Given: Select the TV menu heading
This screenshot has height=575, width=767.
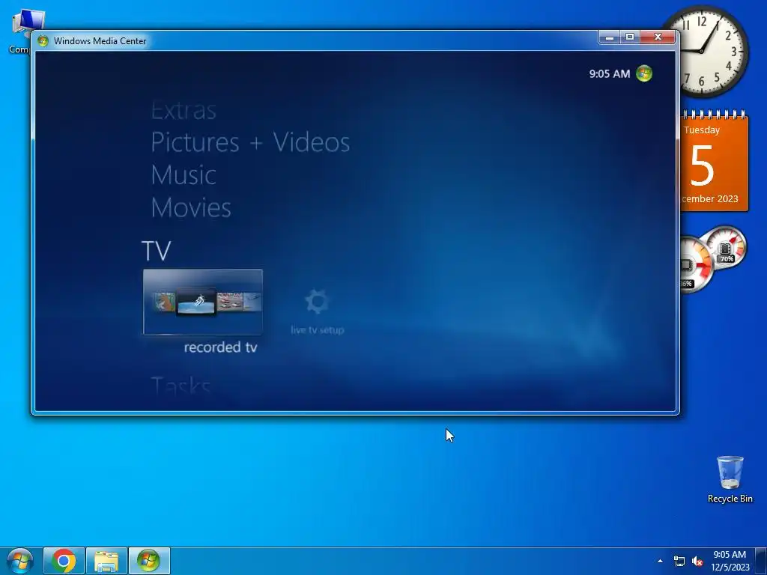Looking at the screenshot, I should [156, 251].
